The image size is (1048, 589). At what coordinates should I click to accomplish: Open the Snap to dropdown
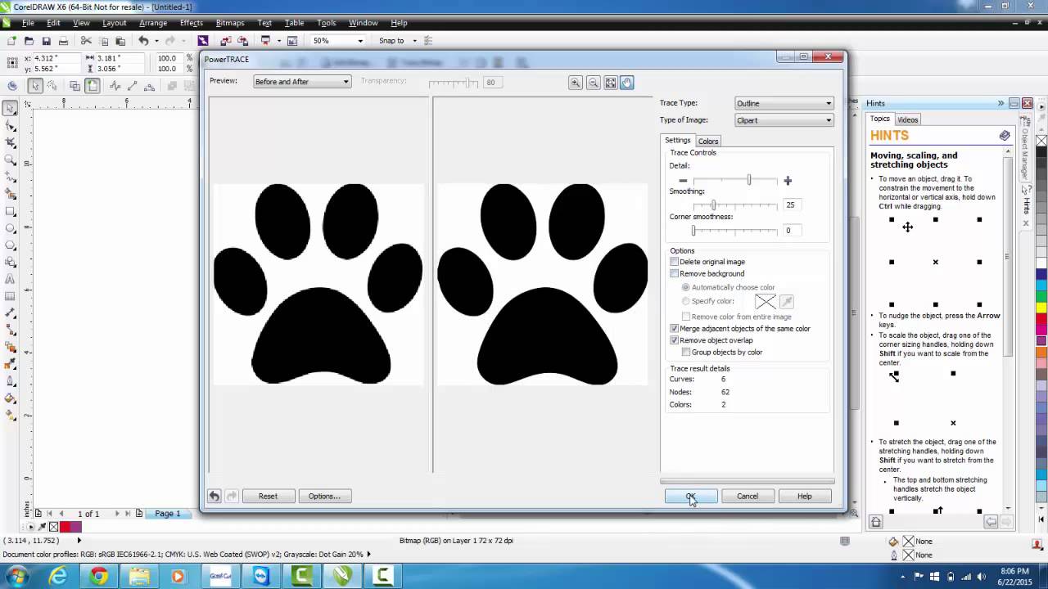[x=414, y=41]
